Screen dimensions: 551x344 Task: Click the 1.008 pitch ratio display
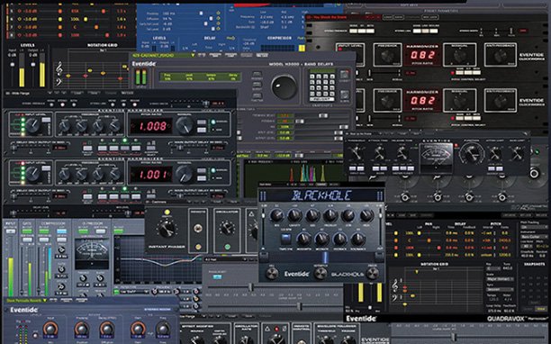pos(152,126)
